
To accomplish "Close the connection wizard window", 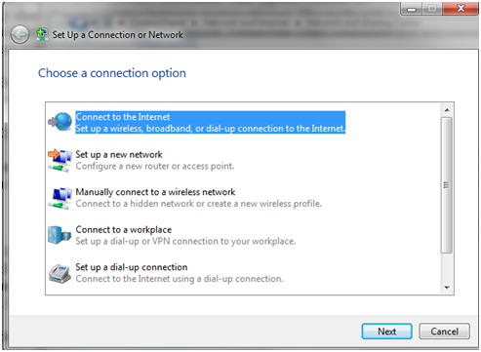I will tap(461, 9).
